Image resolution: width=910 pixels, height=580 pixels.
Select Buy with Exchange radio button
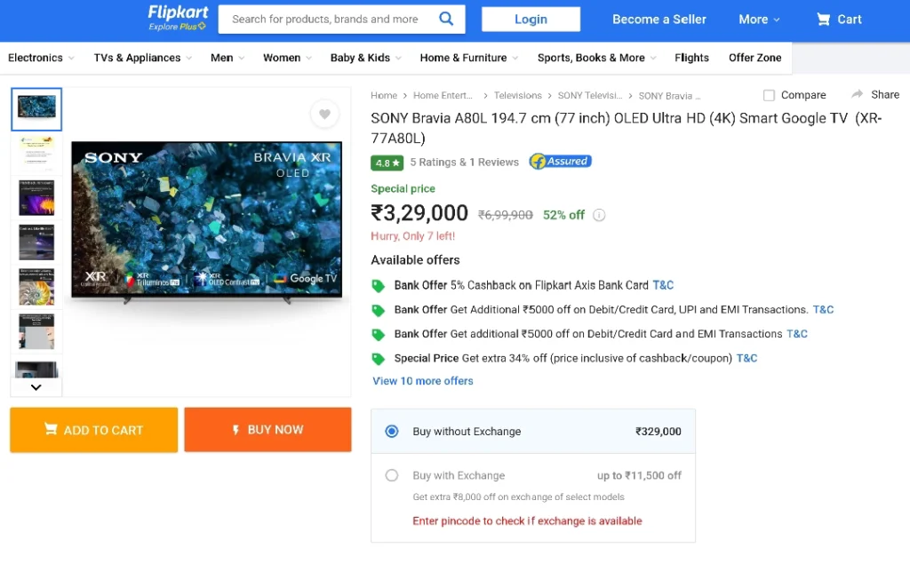coord(392,475)
